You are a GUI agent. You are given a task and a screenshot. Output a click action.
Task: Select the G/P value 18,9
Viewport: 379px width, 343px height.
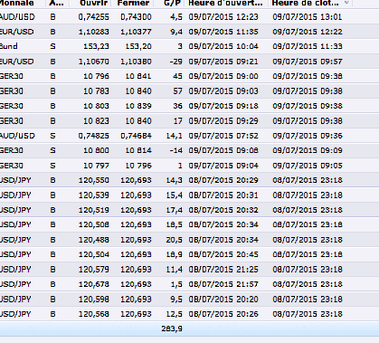(175, 254)
